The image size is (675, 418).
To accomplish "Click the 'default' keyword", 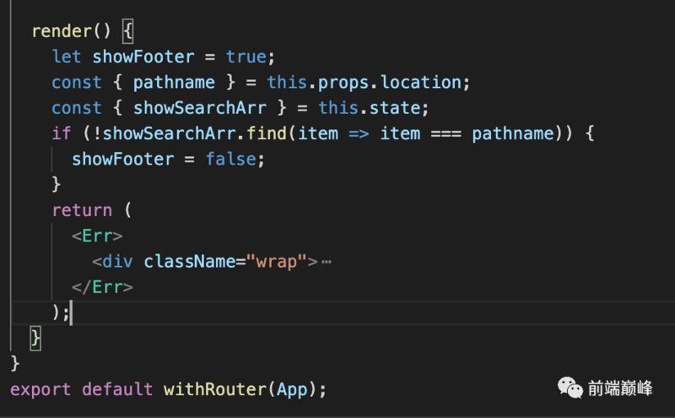I will pyautogui.click(x=117, y=389).
